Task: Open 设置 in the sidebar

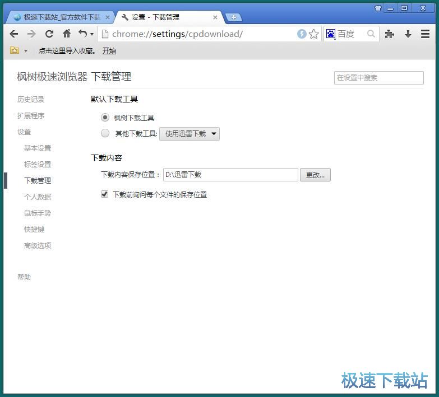Action: (x=24, y=132)
